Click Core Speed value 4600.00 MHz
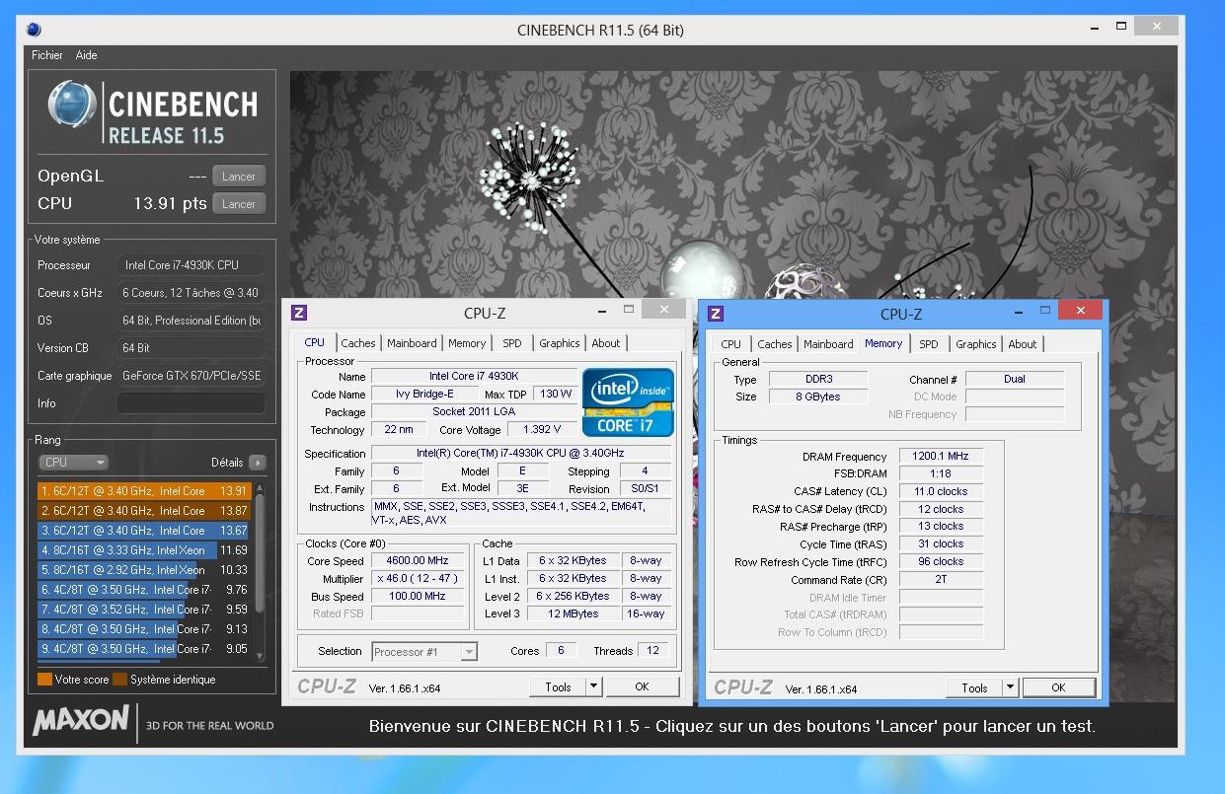This screenshot has width=1225, height=794. pyautogui.click(x=419, y=561)
